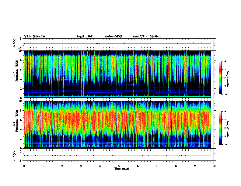Click time axis tick label "1"
Image resolution: width=241 pixels, height=186 pixels.
click(43, 166)
